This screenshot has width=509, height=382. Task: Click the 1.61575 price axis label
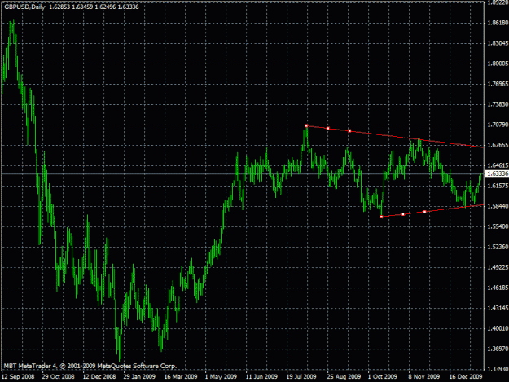pyautogui.click(x=498, y=186)
